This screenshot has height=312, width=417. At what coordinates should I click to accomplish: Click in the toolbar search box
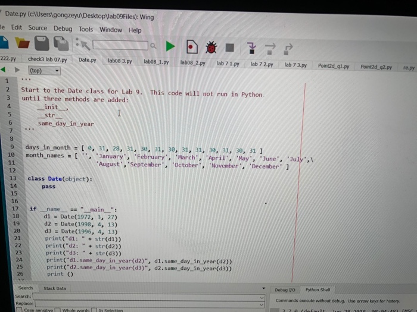tap(120, 45)
